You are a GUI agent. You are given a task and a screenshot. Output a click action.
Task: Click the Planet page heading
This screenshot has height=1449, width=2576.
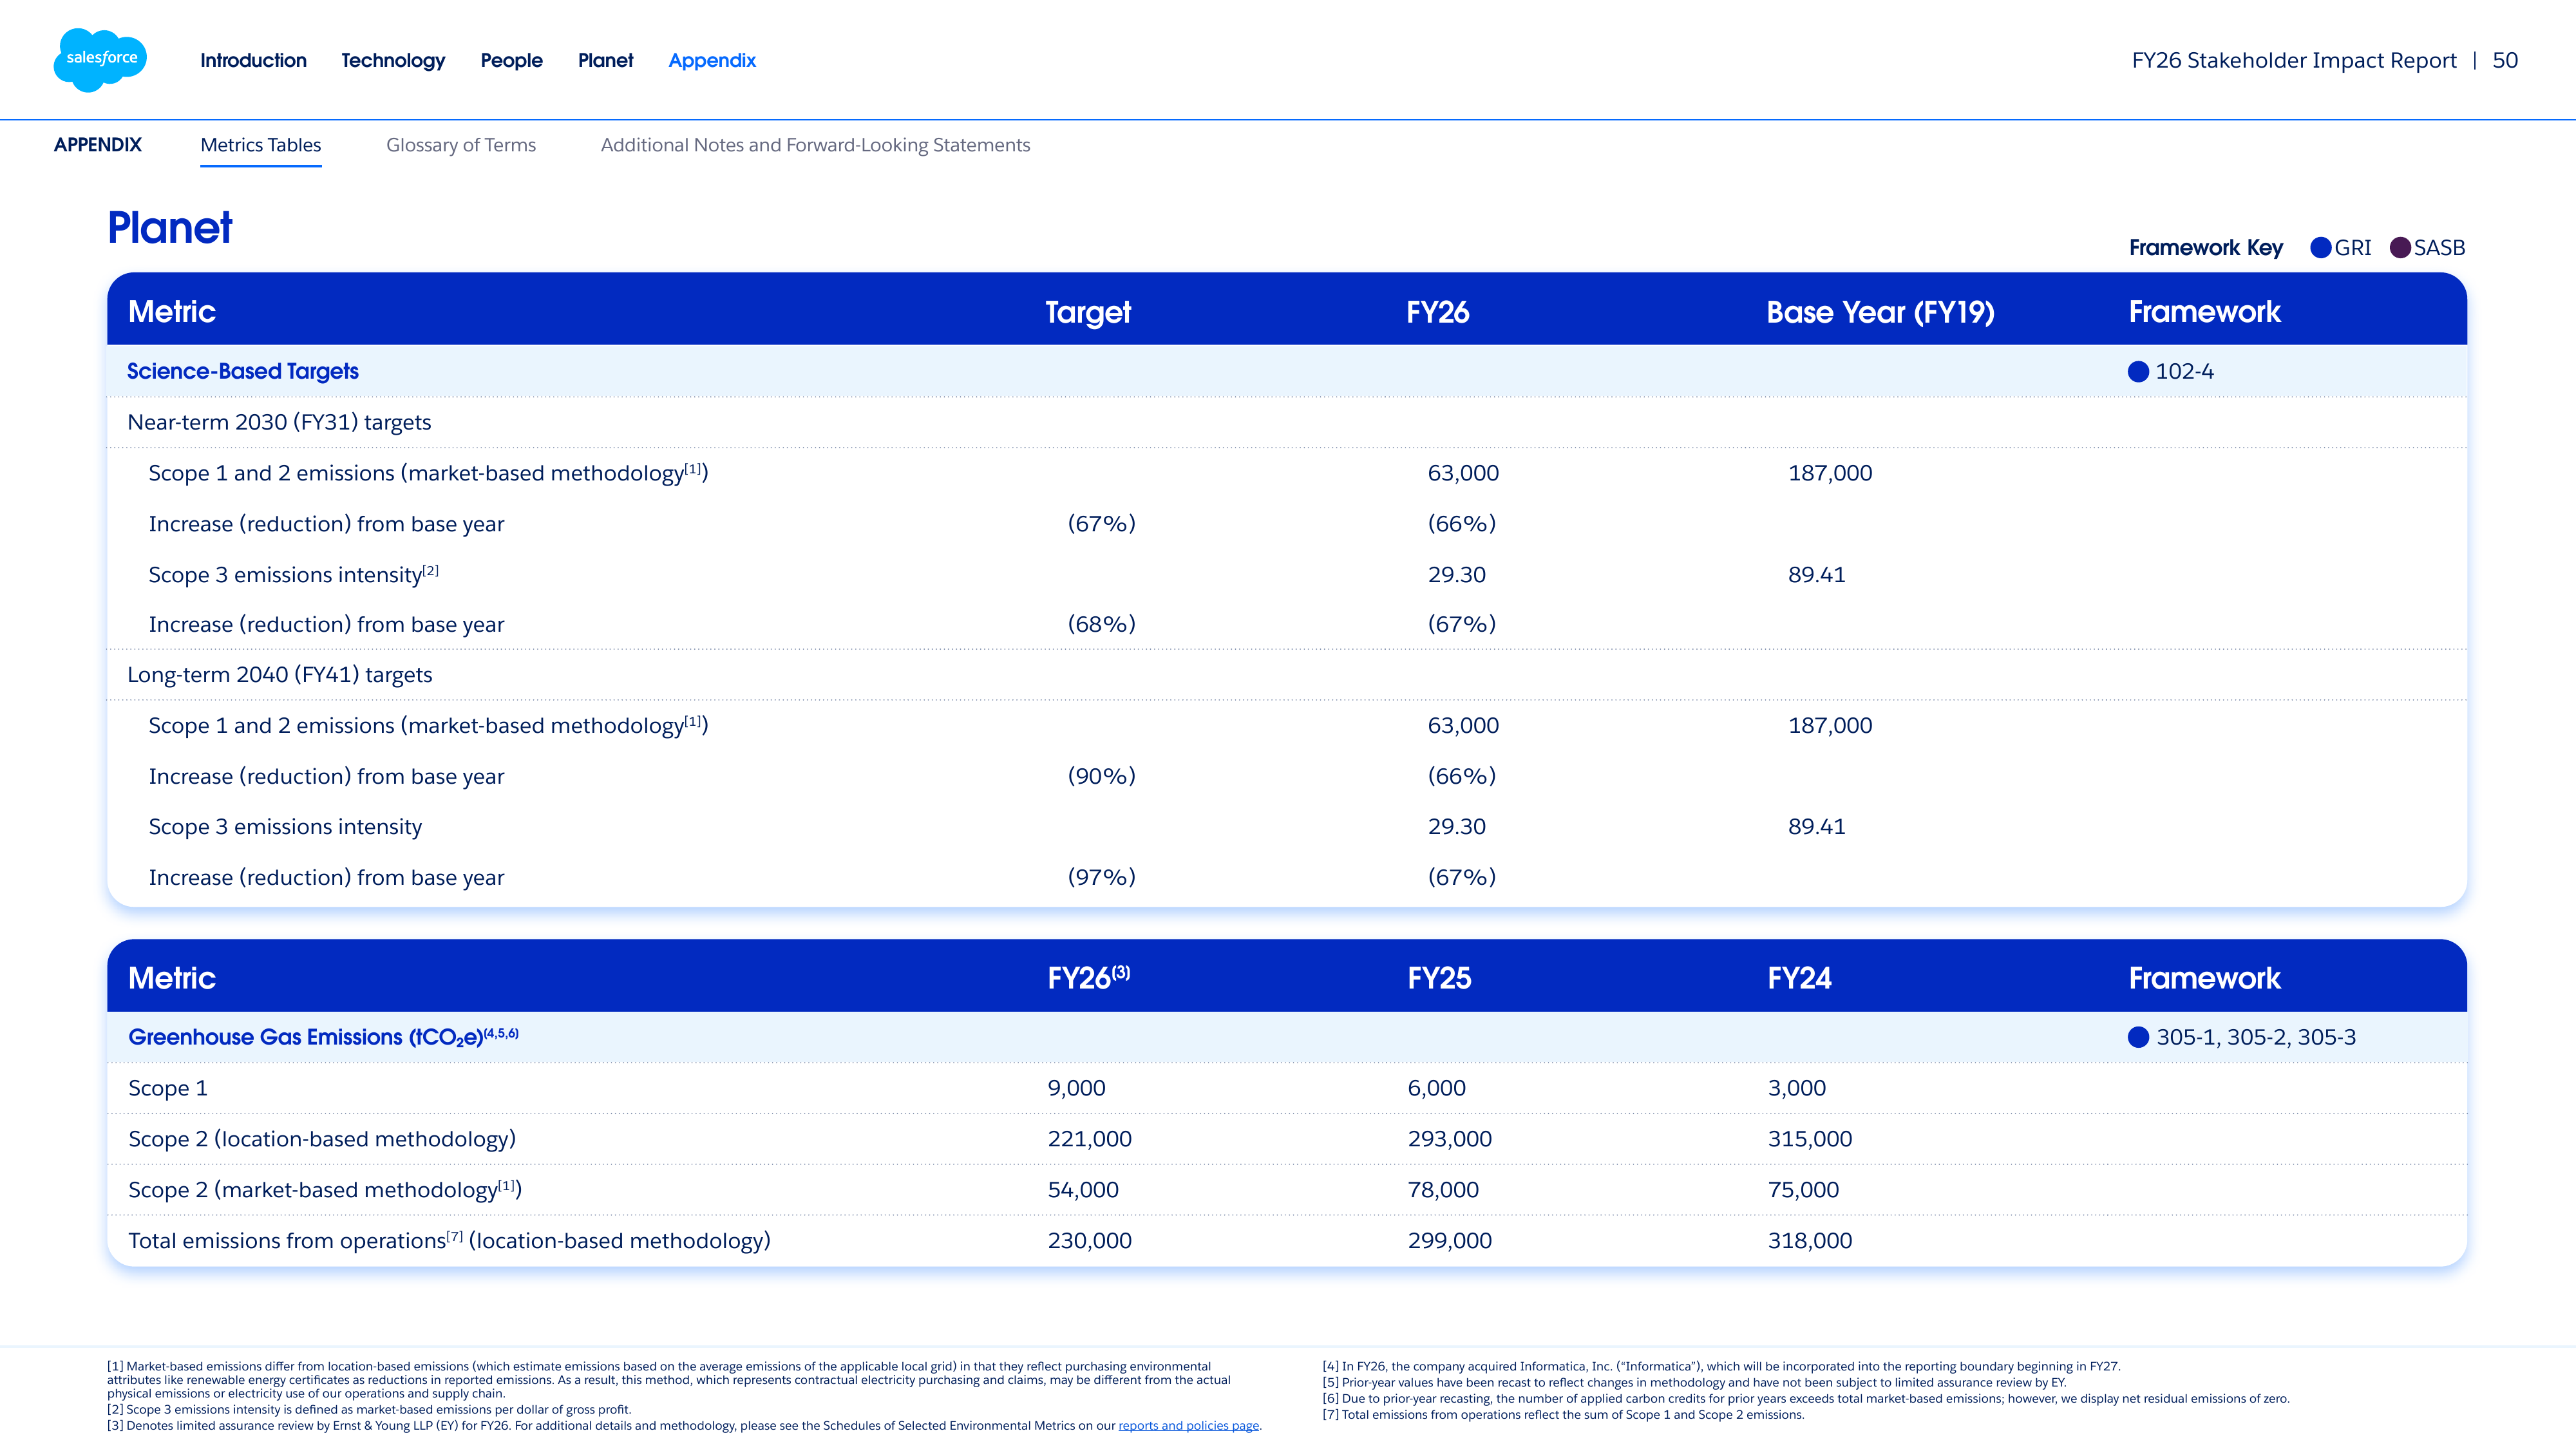[x=170, y=228]
